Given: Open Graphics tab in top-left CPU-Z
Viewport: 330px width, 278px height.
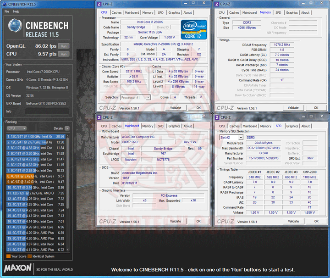Looking at the screenshot, I should (x=174, y=13).
